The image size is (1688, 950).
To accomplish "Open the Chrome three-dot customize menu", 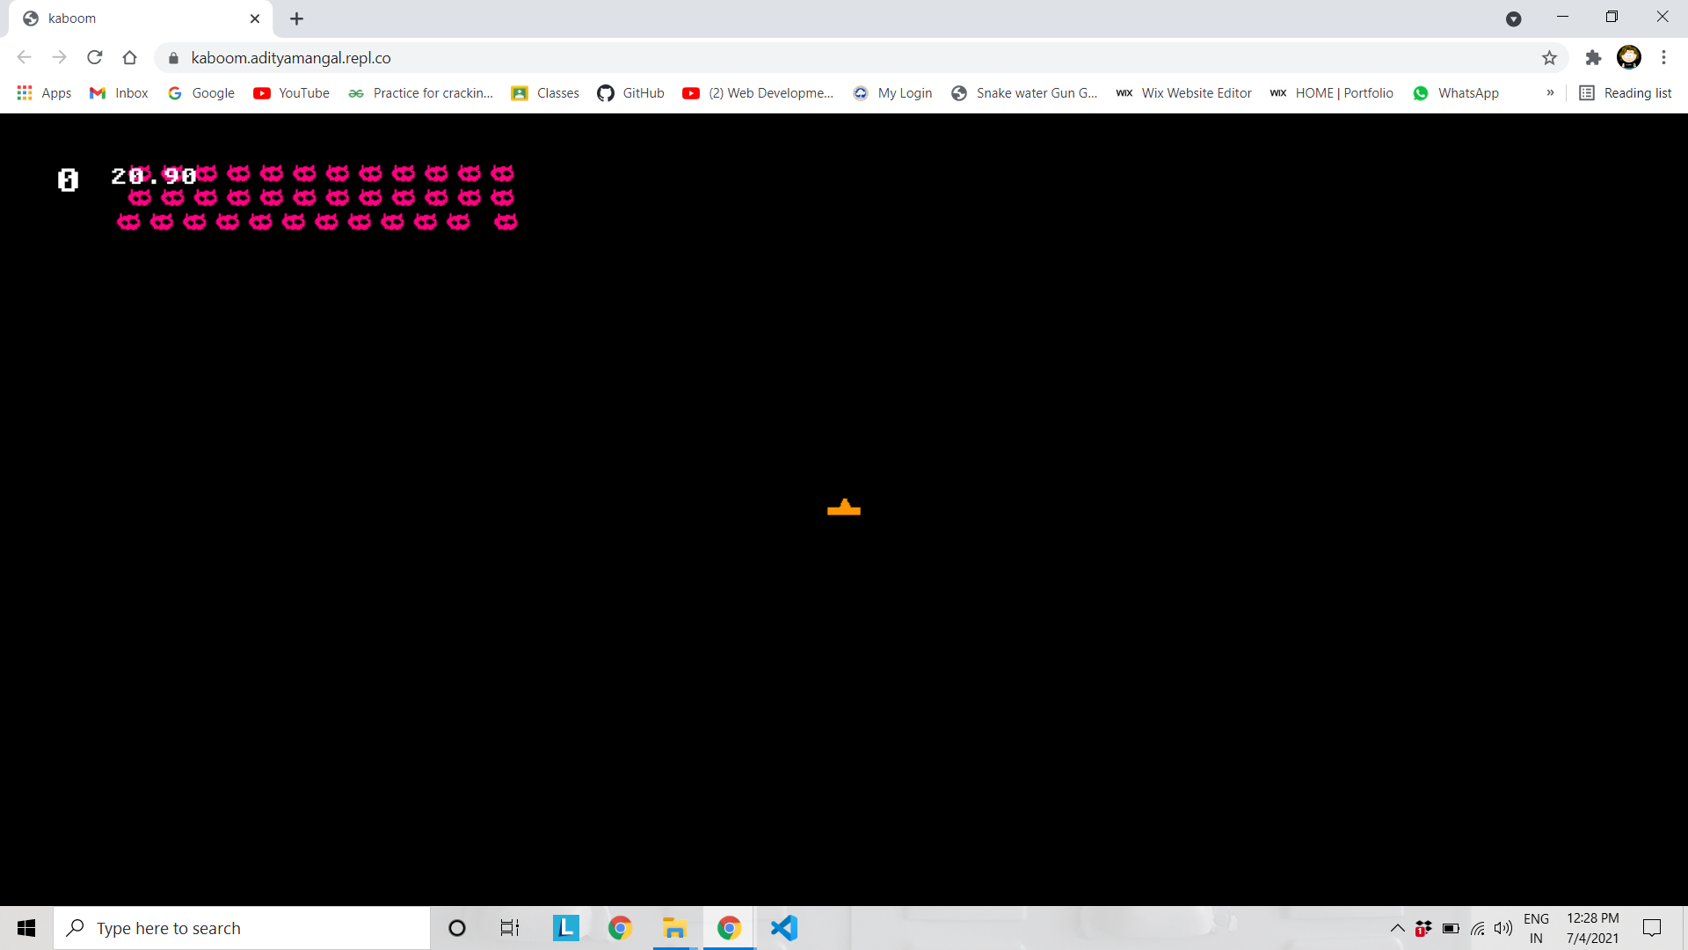I will click(x=1664, y=57).
